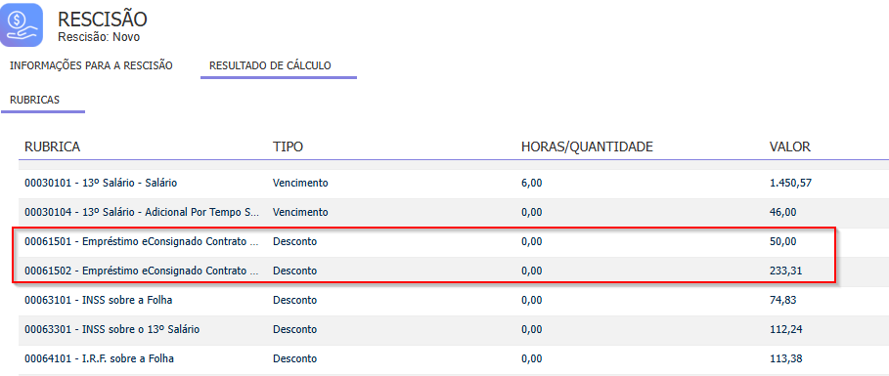Select row 00061501 Empréstimo eConsignado
Viewport: 889px width, 376px height.
454,242
